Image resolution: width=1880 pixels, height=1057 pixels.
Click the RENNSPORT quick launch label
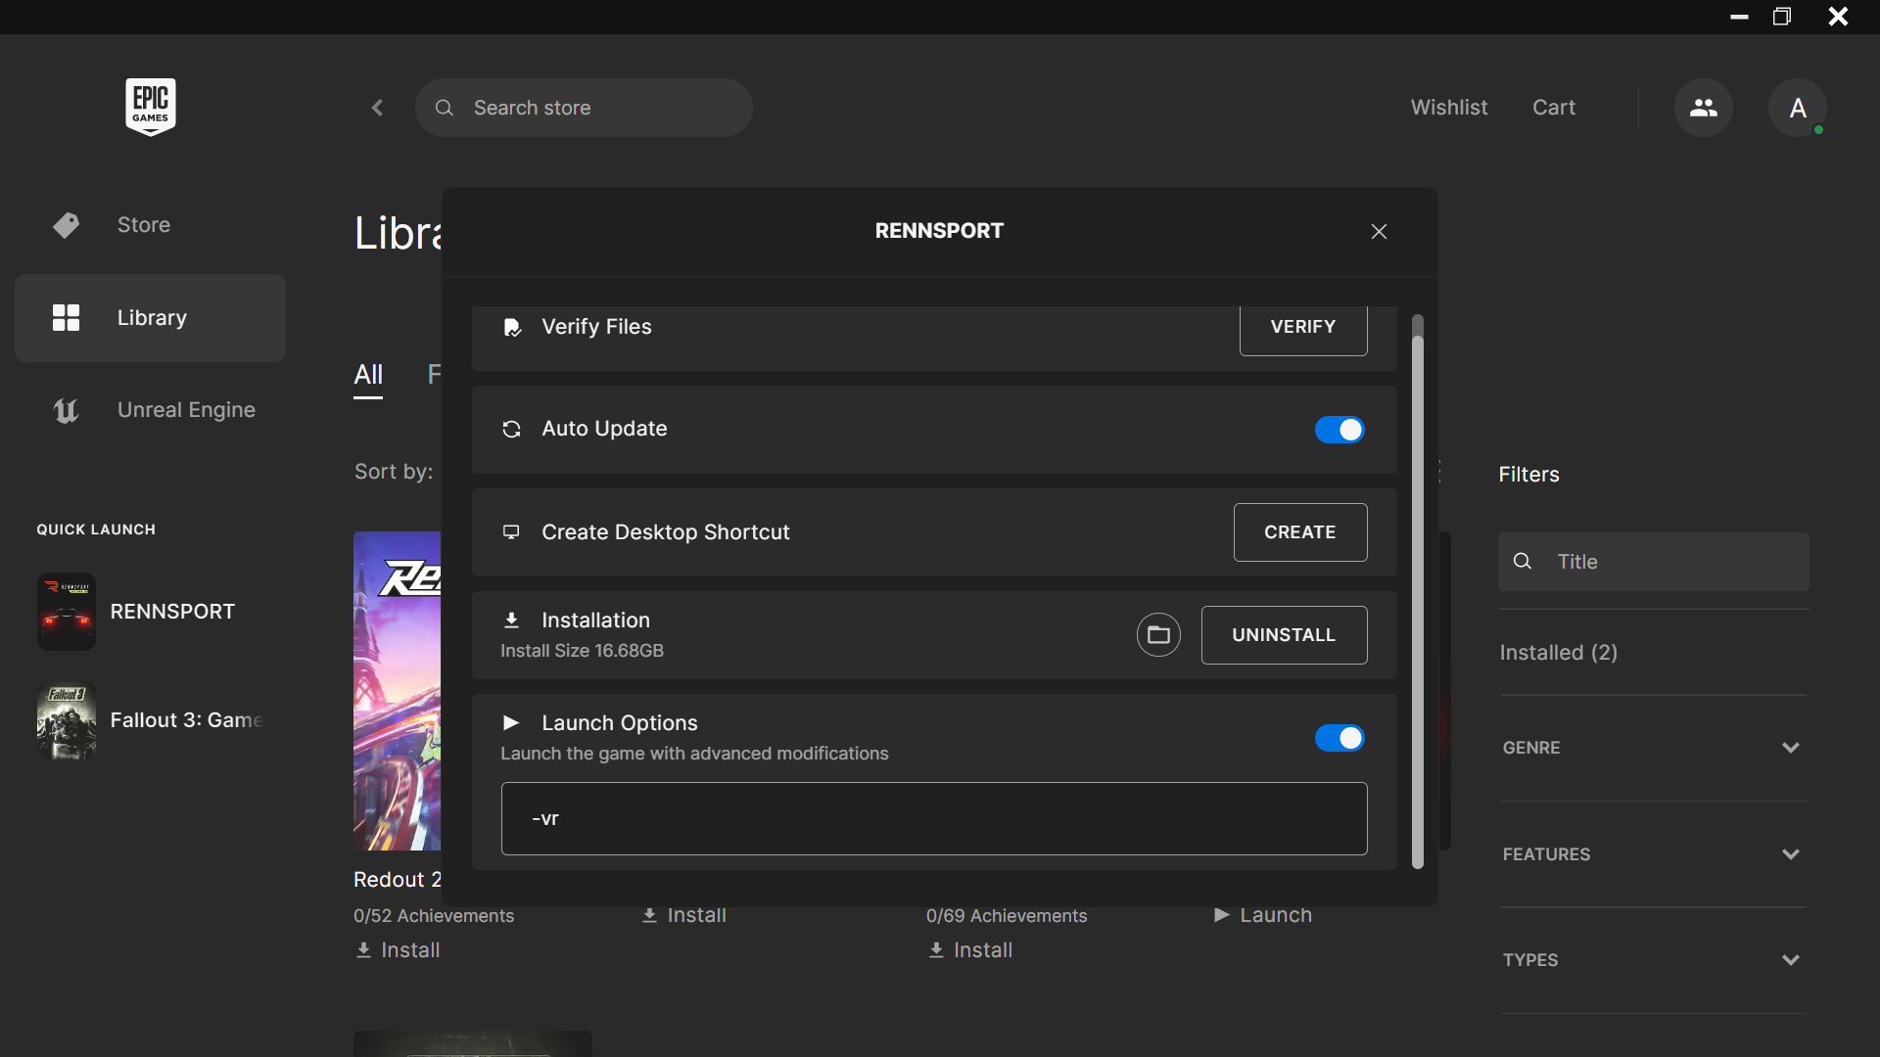click(172, 612)
